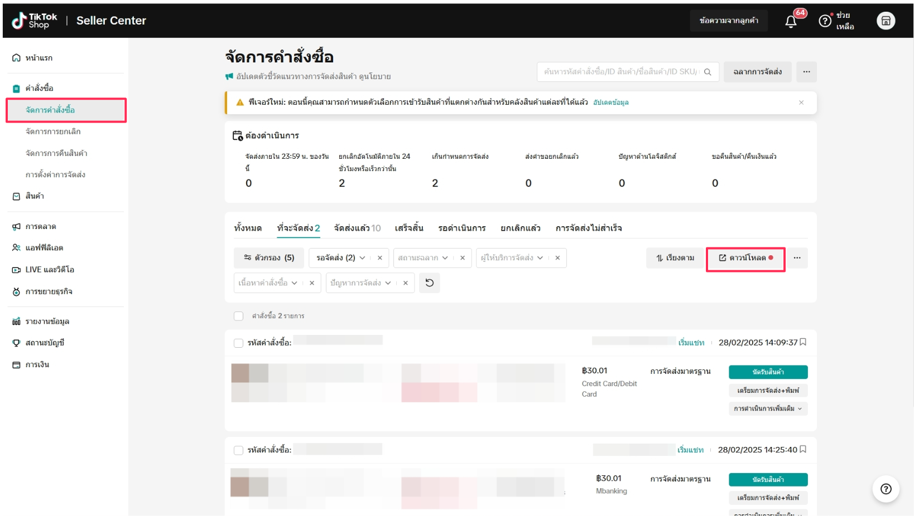Tick the select-all คำสั่งซื้อ 2 รายการ checkbox
914x516 pixels.
click(239, 316)
